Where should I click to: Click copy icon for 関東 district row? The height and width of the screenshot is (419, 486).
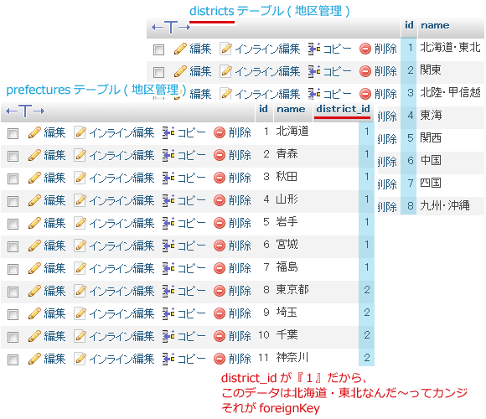[x=314, y=71]
